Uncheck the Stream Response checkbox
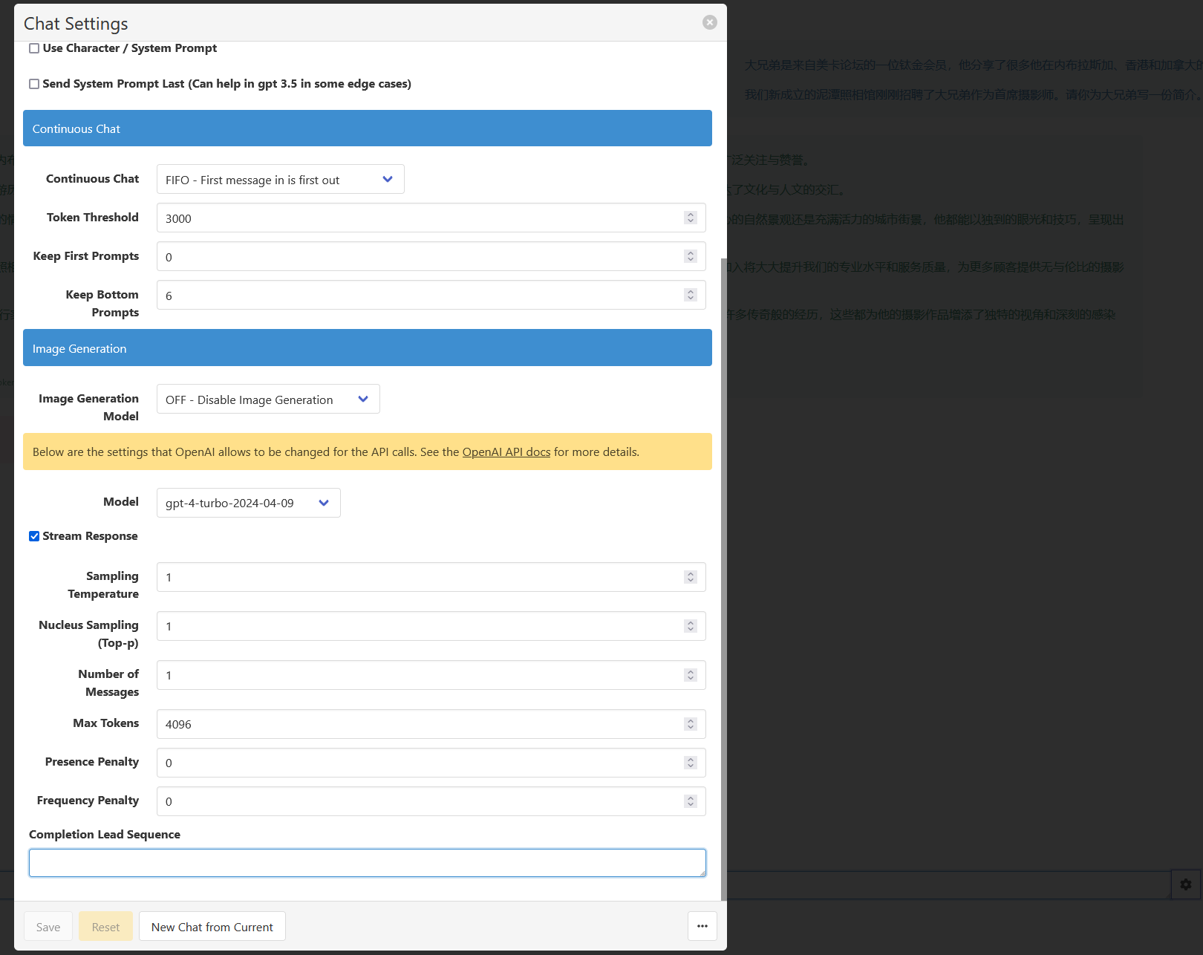 34,536
